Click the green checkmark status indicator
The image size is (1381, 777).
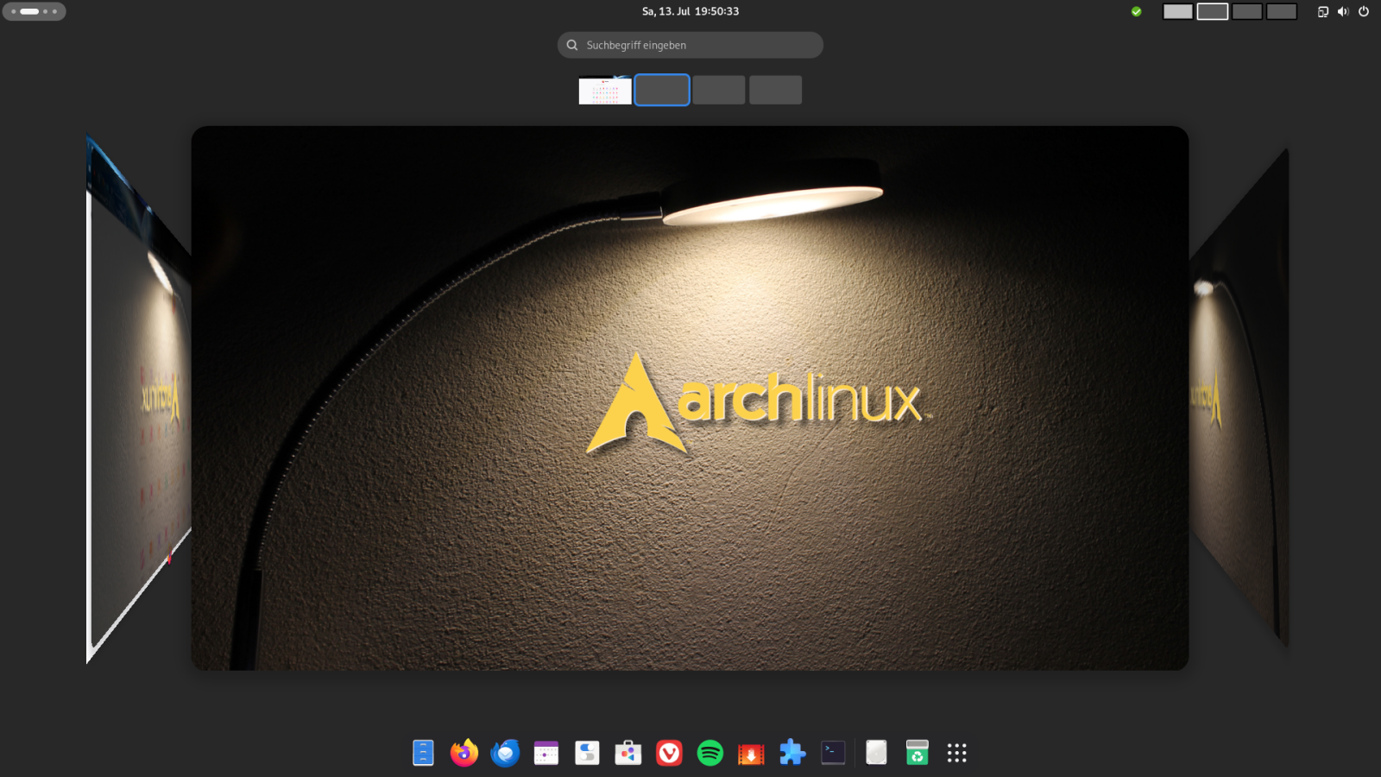(x=1136, y=11)
